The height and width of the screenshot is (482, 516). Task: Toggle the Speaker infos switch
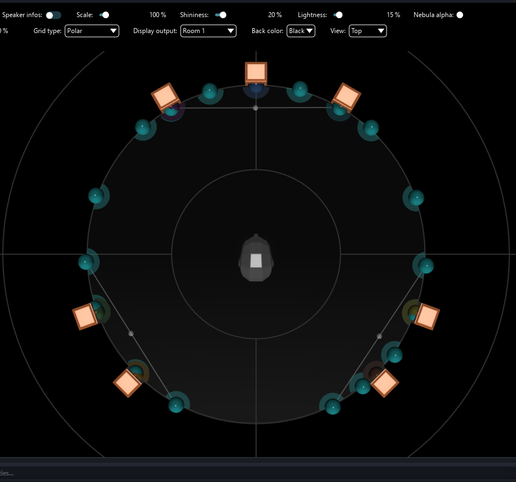click(53, 15)
